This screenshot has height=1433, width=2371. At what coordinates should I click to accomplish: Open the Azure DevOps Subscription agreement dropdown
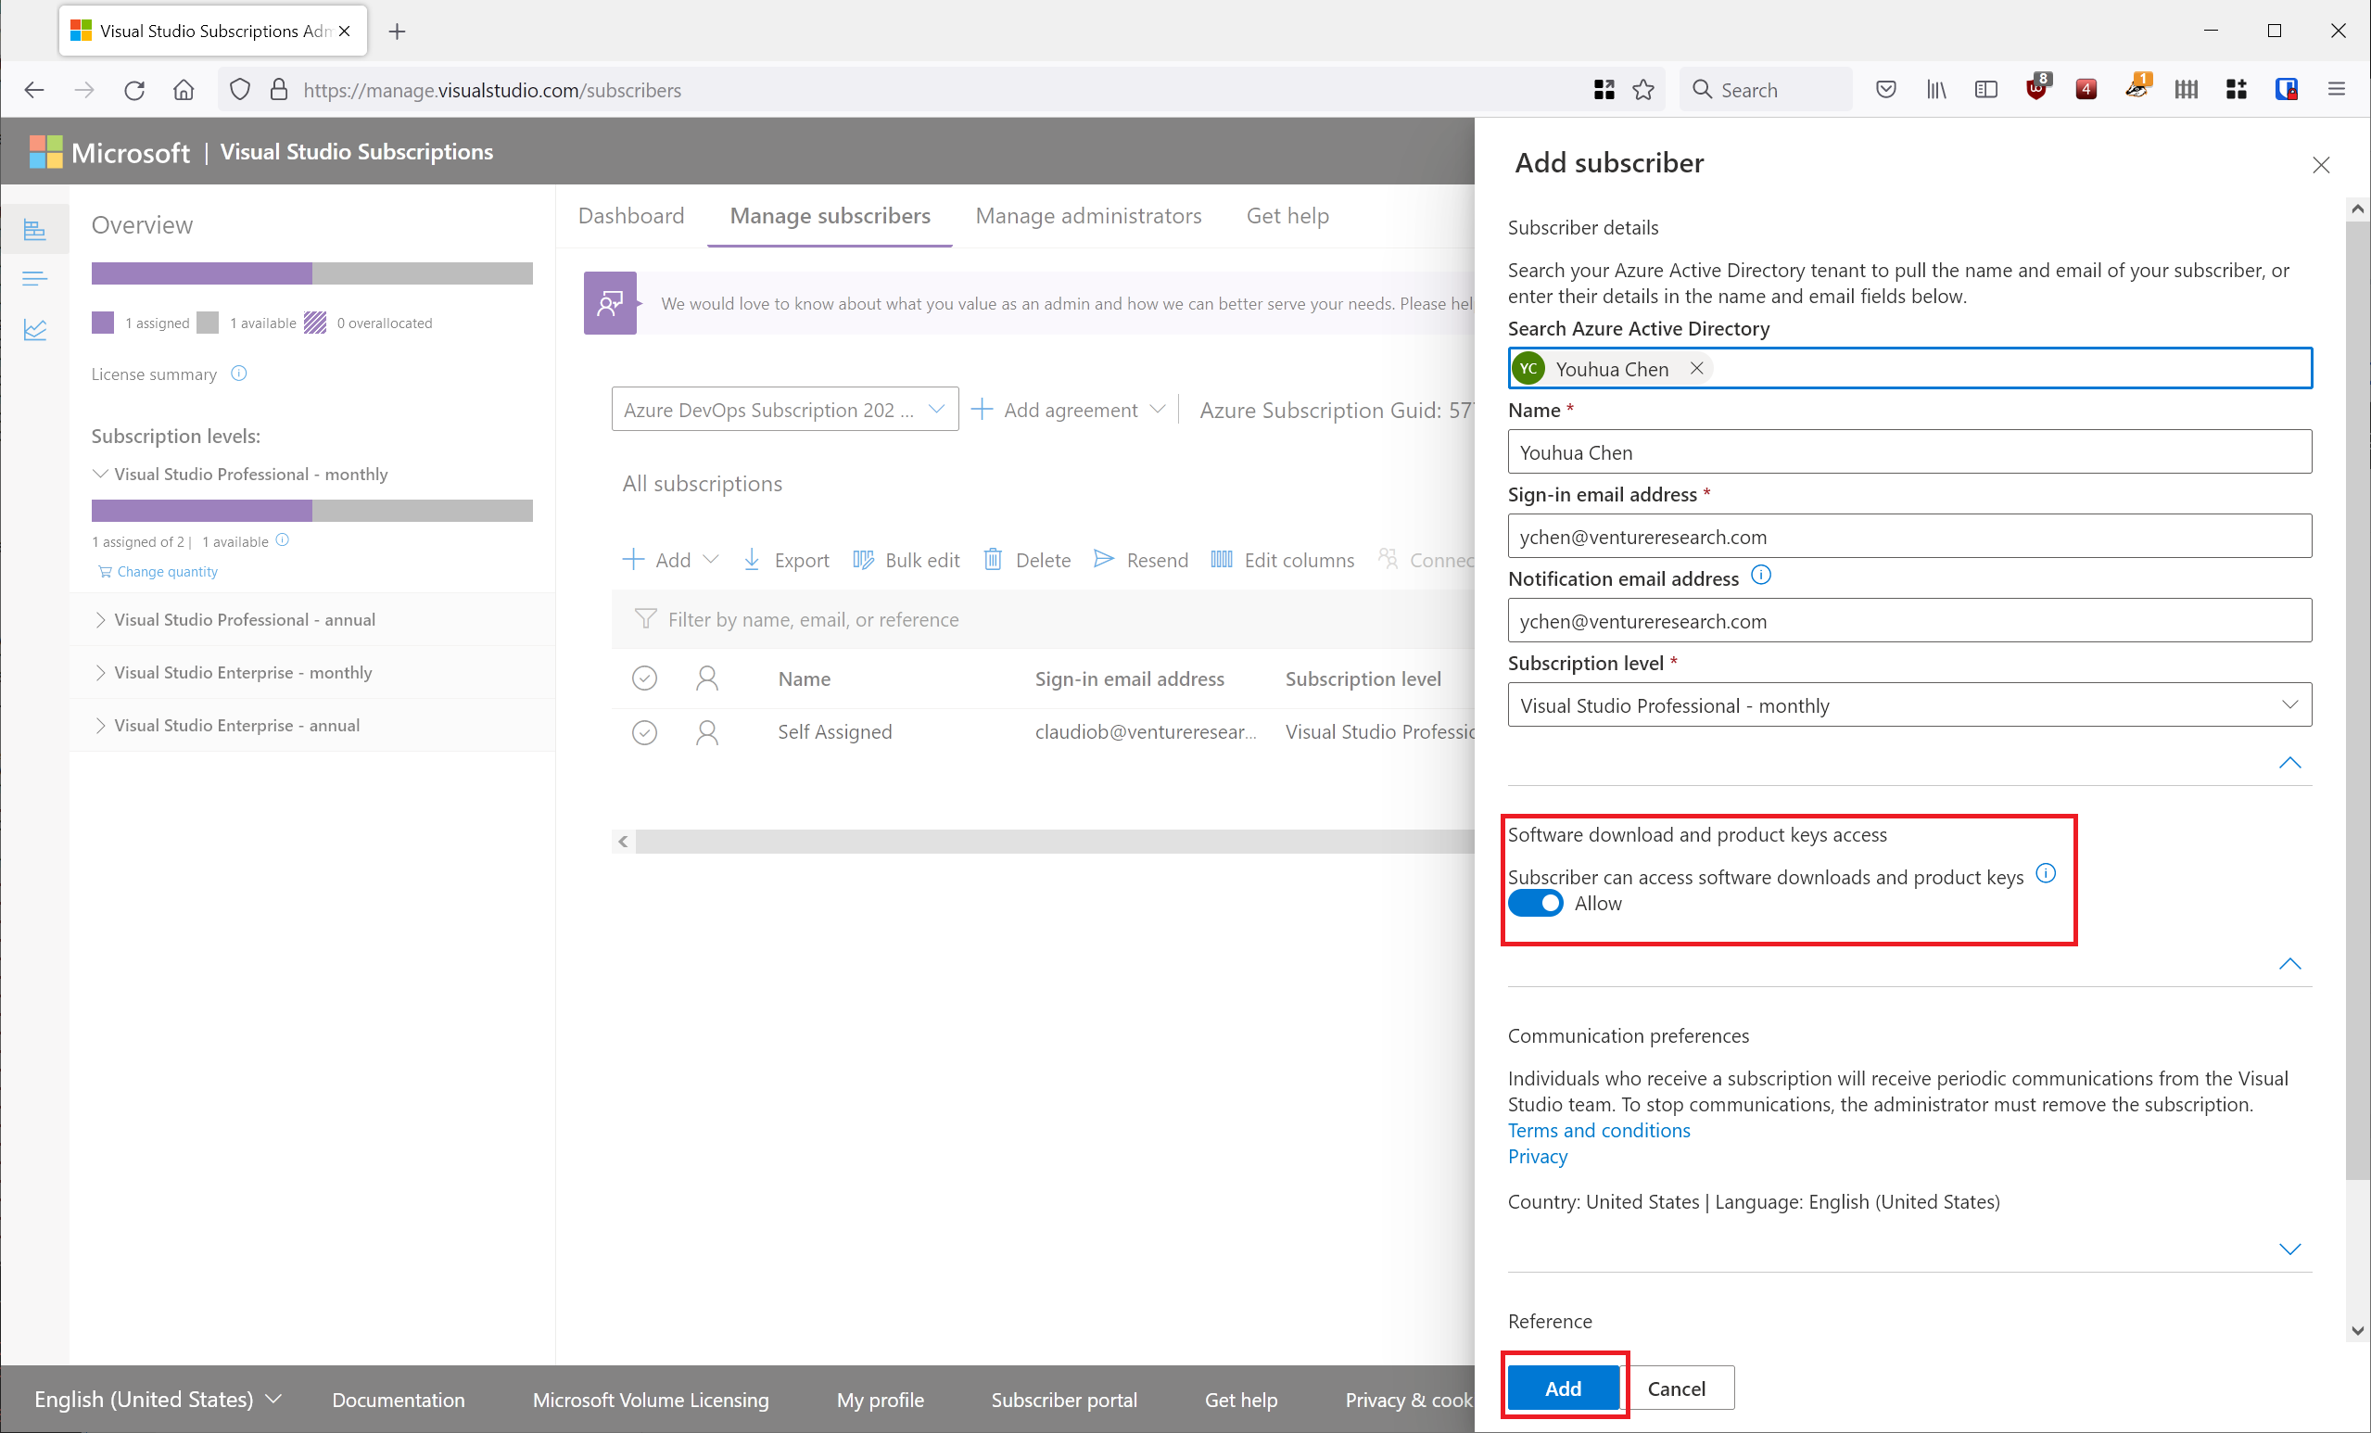pos(784,410)
